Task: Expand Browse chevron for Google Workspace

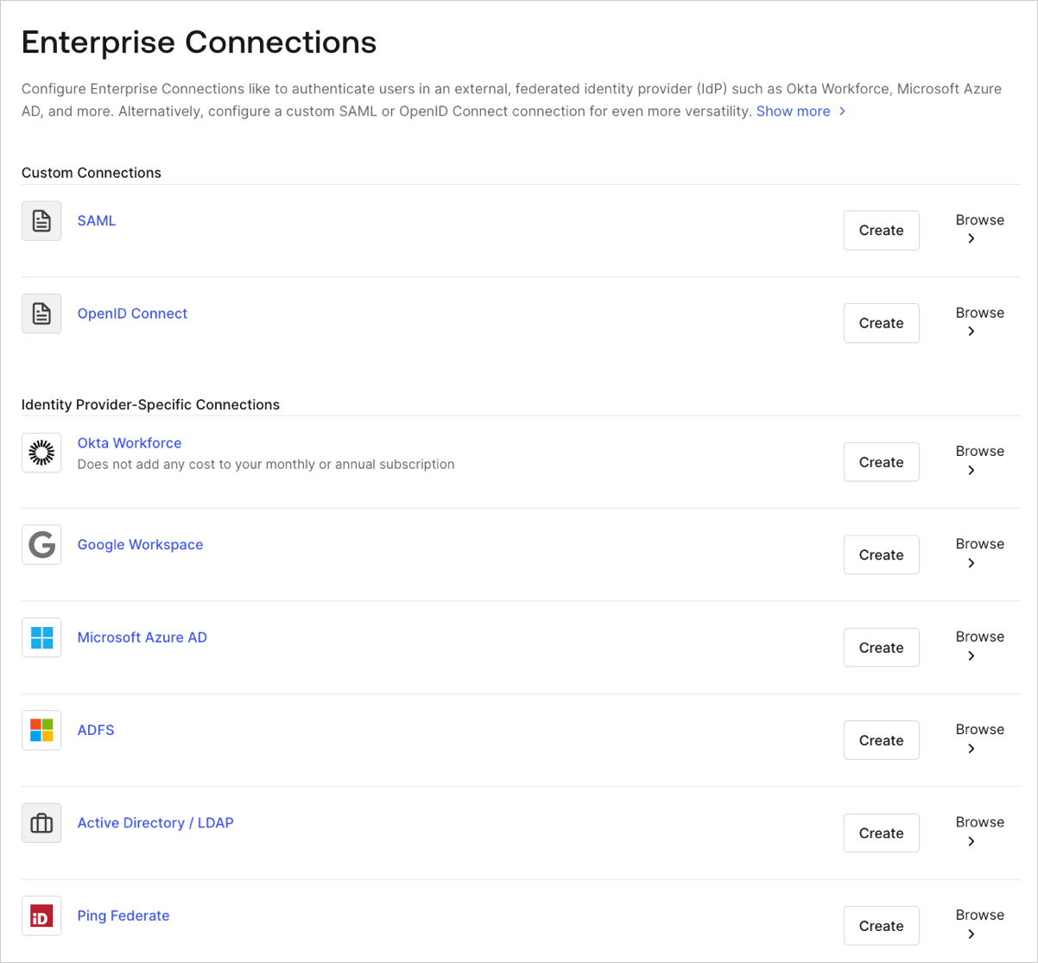Action: click(979, 554)
